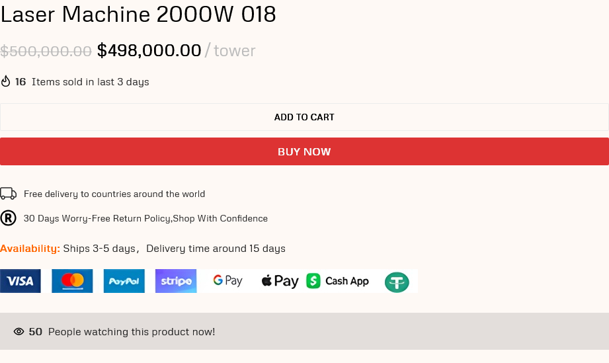Click the free delivery worldwide text
The image size is (609, 363).
tap(114, 194)
